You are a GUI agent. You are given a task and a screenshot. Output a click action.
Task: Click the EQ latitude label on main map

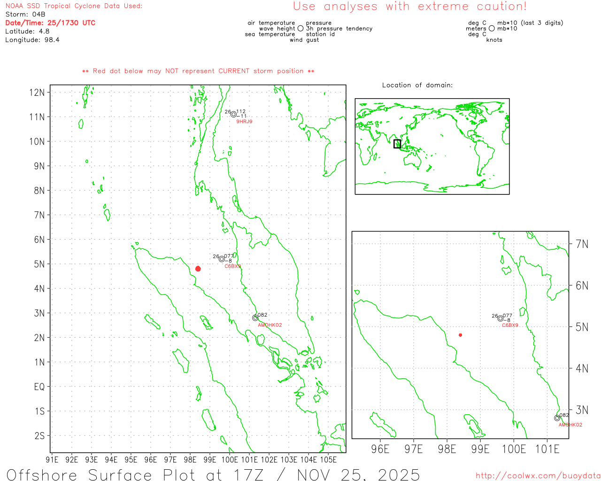coord(39,387)
